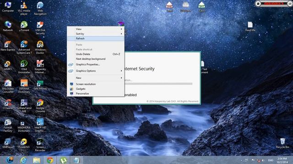Switch to Chrome on the taskbar
293x164 pixels.
pyautogui.click(x=50, y=160)
